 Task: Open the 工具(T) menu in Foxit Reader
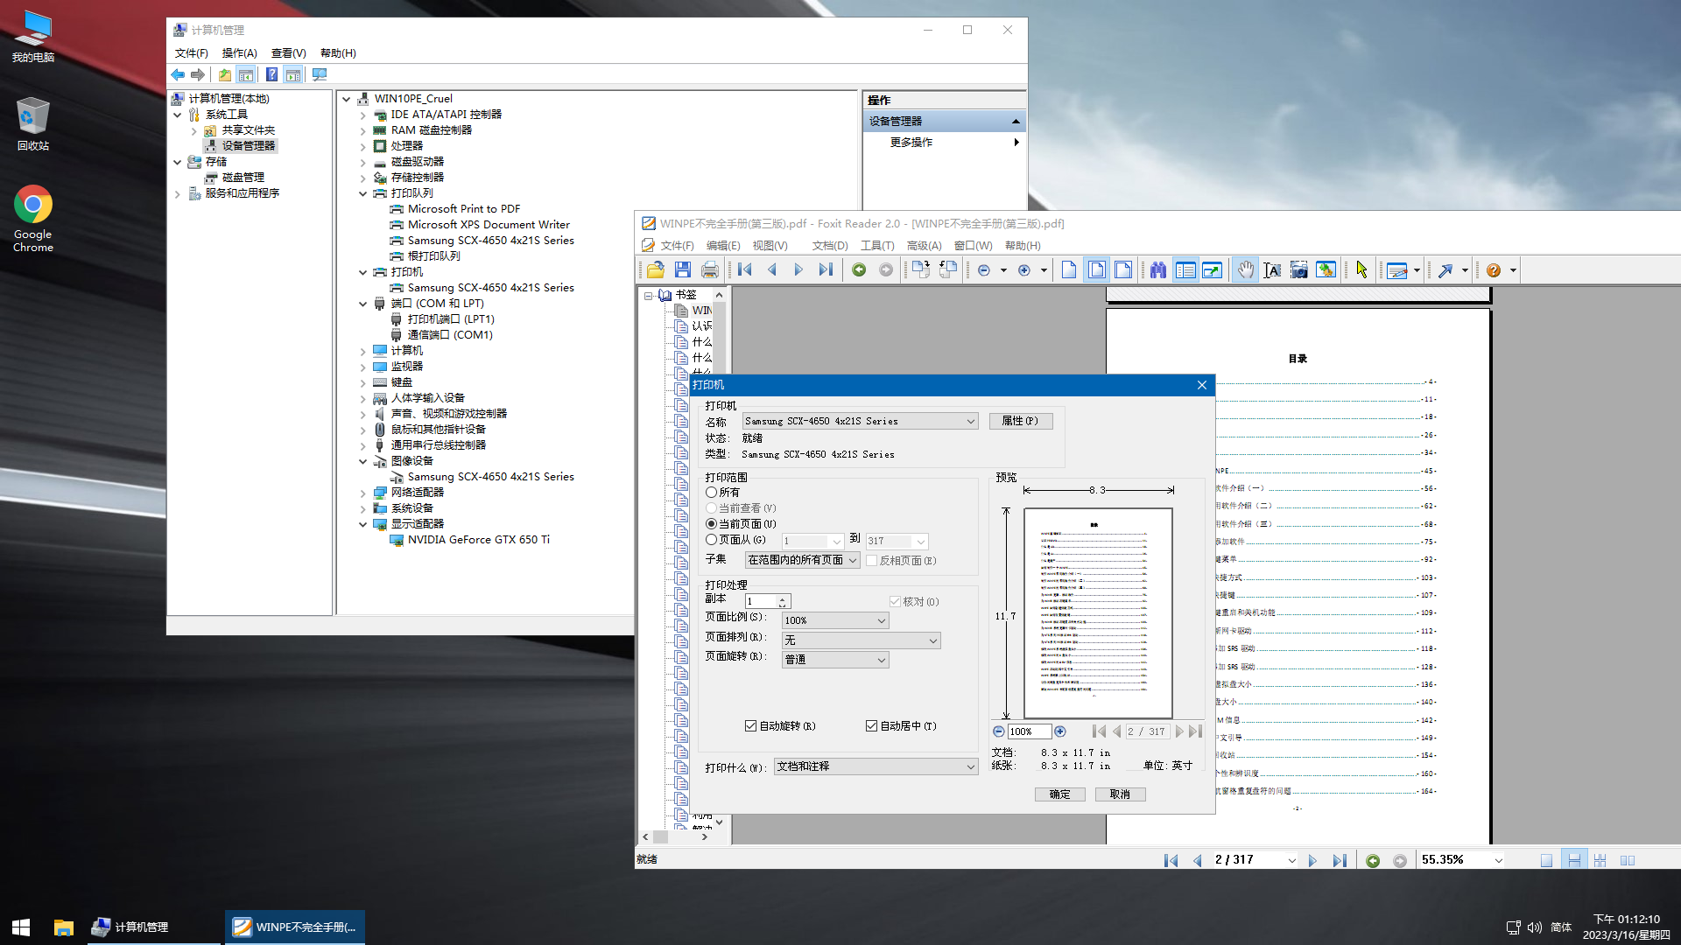pyautogui.click(x=877, y=246)
